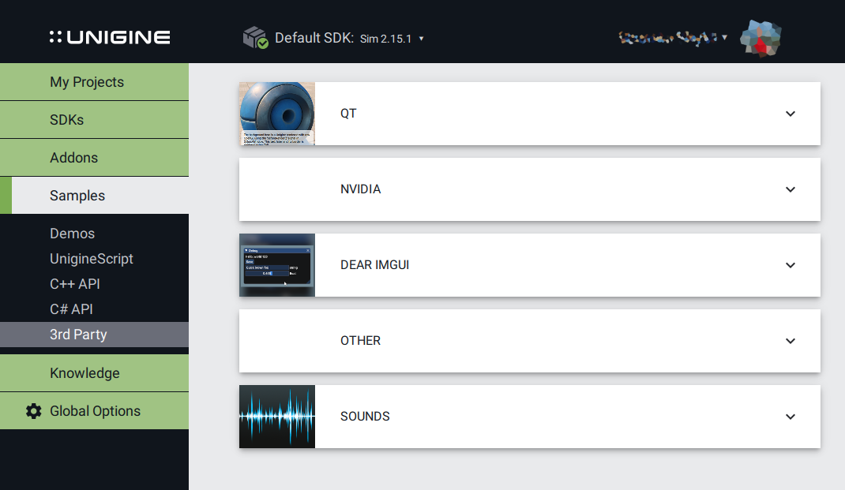Open the Sounds waveform thumbnail
845x490 pixels.
277,417
